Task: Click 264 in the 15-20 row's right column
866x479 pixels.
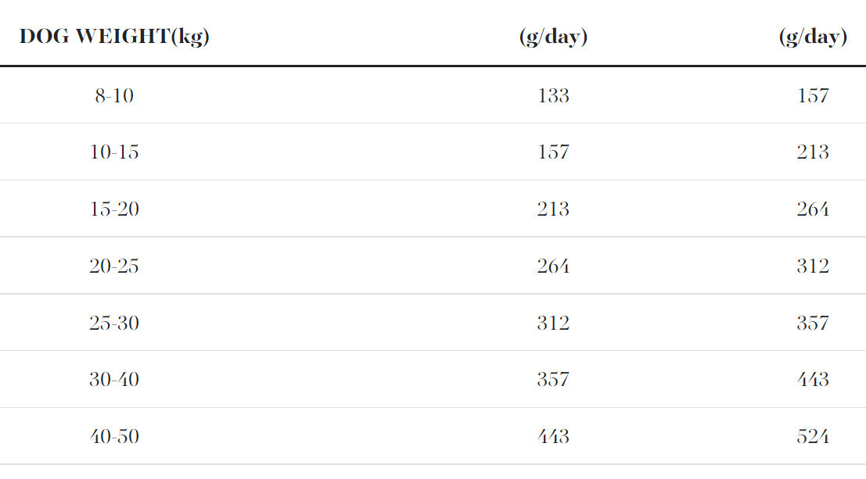Action: tap(813, 209)
